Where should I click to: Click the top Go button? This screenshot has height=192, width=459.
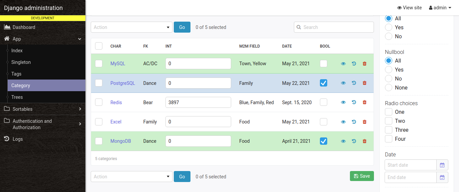pos(182,27)
